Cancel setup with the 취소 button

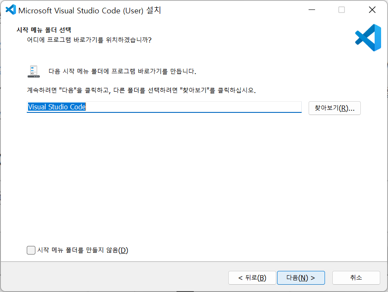coord(356,278)
